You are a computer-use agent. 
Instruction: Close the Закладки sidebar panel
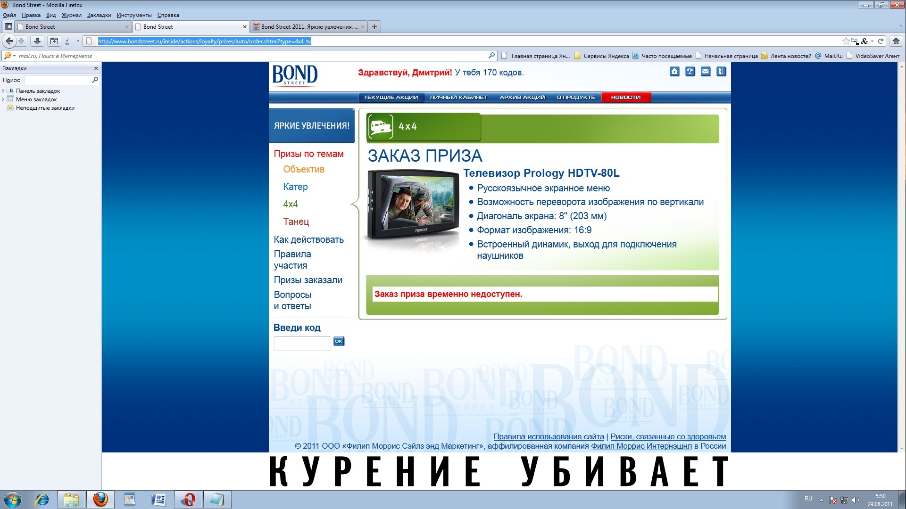(96, 68)
